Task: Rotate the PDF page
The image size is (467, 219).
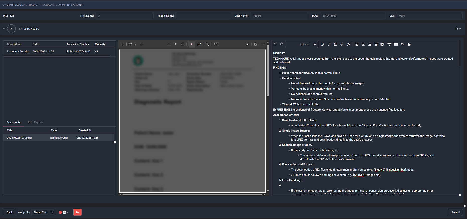Action: point(207,44)
